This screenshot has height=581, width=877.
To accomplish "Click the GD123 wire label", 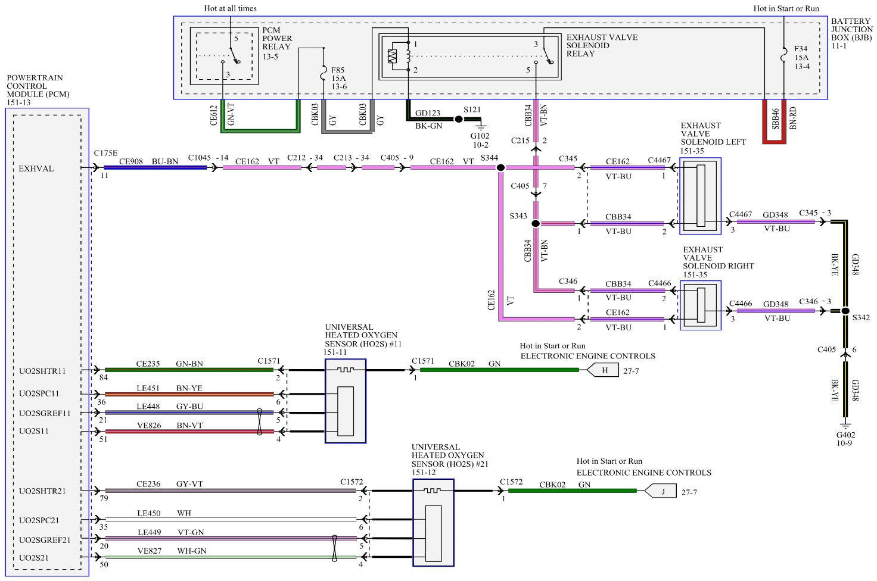I will (428, 113).
